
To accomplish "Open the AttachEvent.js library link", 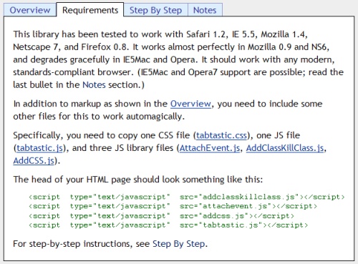I will click(x=210, y=148).
